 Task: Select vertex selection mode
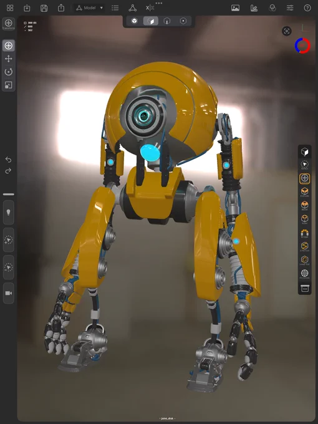(183, 21)
